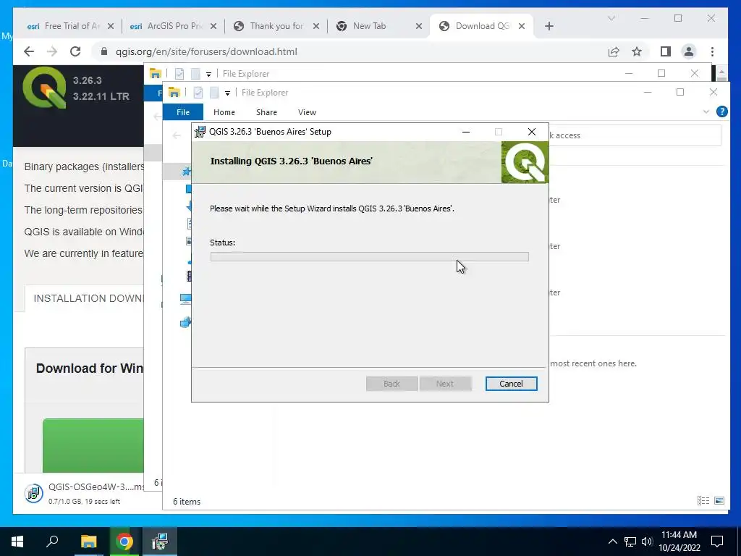This screenshot has height=556, width=741.
Task: Click the QGIS installation progress bar
Action: pos(370,257)
